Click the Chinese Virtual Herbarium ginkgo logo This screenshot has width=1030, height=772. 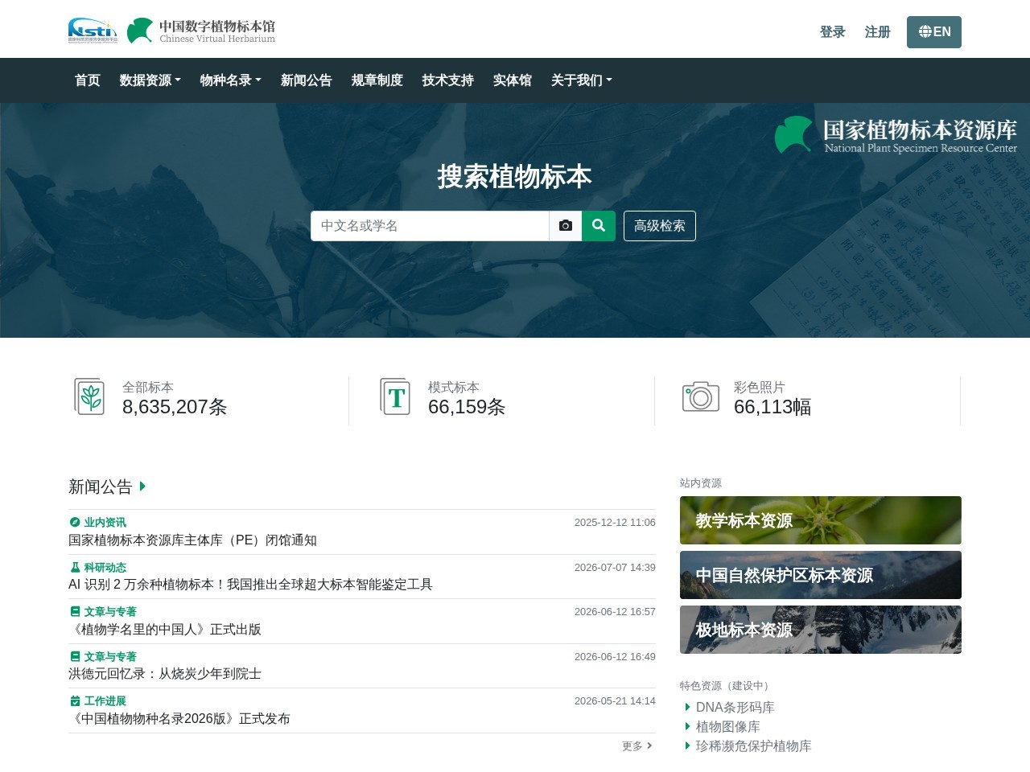[x=201, y=31]
